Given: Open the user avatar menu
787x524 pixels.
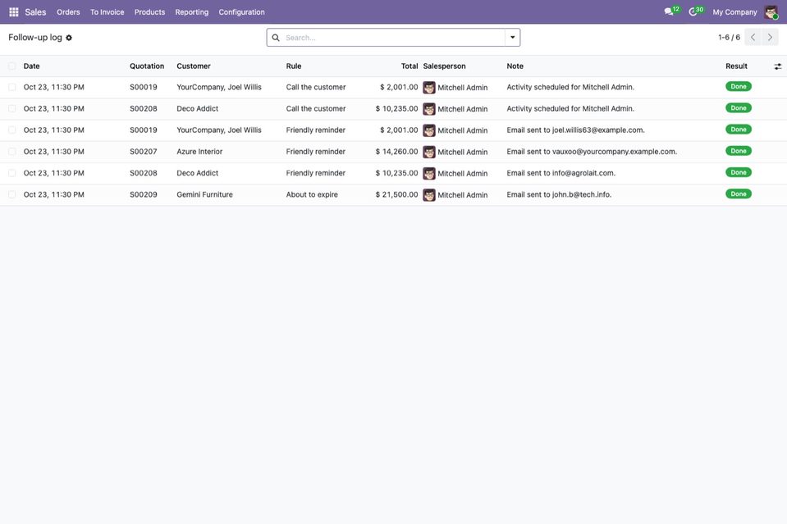Looking at the screenshot, I should [771, 12].
